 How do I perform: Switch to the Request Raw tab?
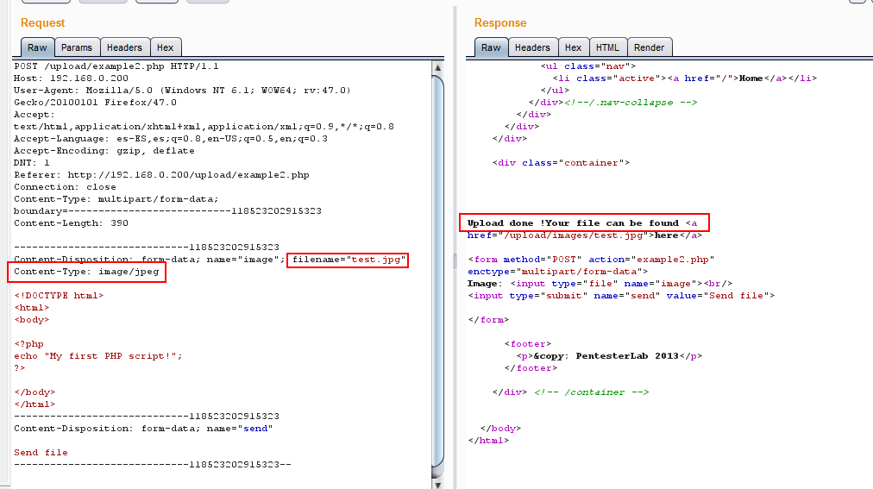pos(37,48)
